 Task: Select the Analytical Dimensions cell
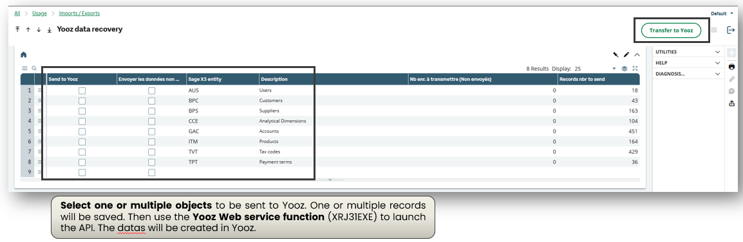334,121
